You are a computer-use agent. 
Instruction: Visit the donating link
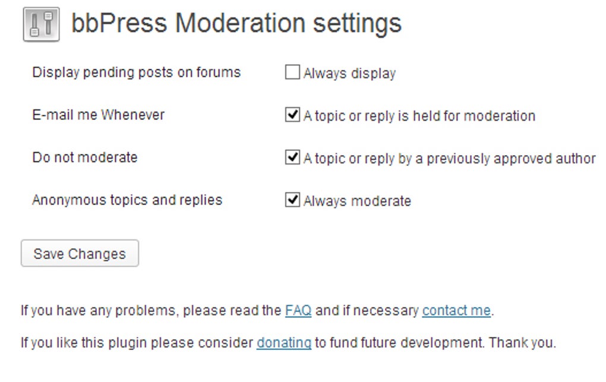284,343
